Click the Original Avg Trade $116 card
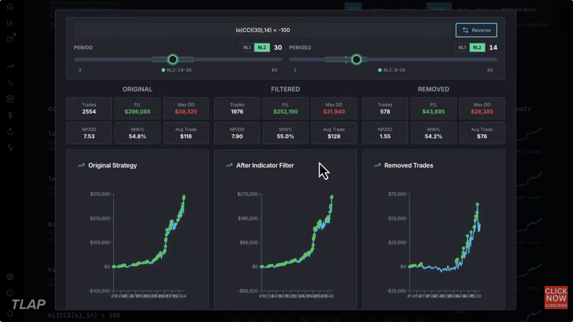573x322 pixels. pyautogui.click(x=186, y=133)
